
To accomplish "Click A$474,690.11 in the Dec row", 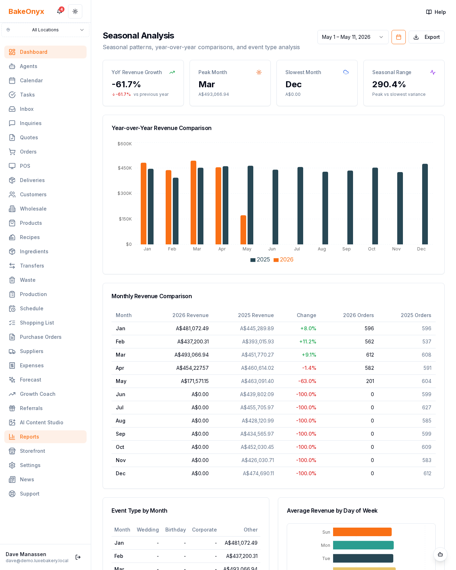I will pyautogui.click(x=258, y=473).
